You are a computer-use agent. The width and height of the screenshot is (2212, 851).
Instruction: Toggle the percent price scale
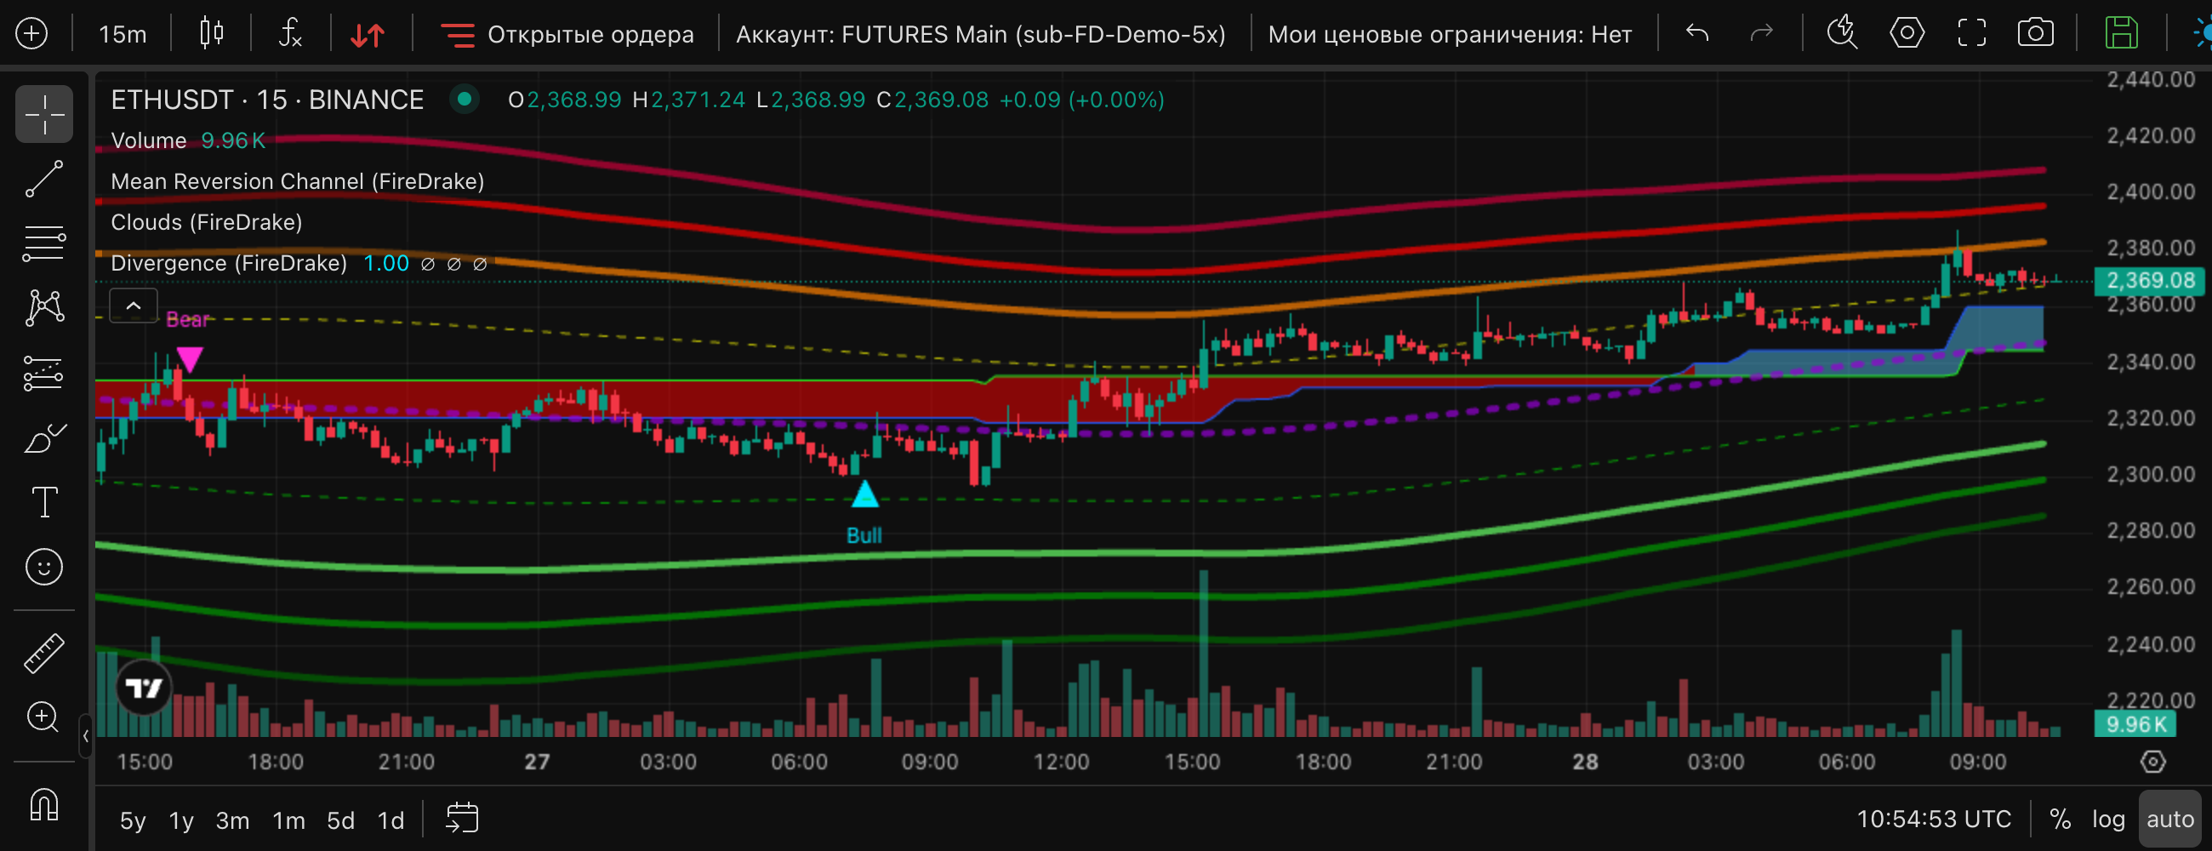point(2060,820)
